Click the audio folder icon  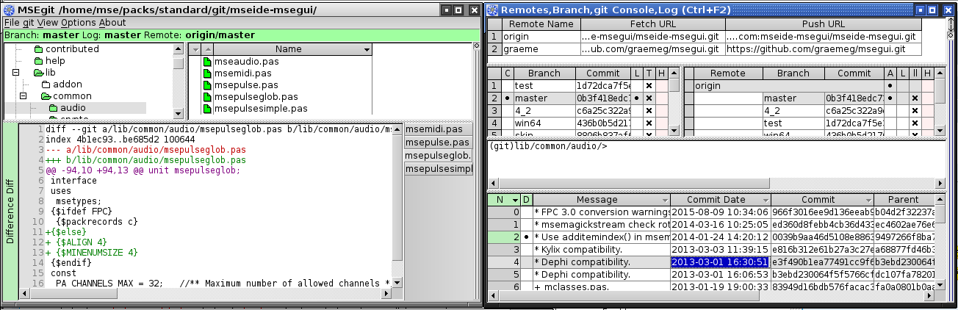click(x=53, y=108)
